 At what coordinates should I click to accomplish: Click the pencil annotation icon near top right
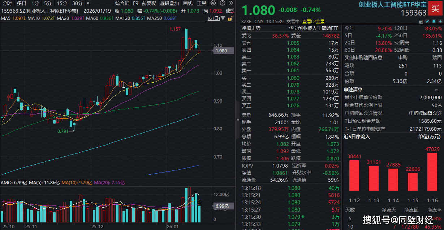pyautogui.click(x=427, y=21)
